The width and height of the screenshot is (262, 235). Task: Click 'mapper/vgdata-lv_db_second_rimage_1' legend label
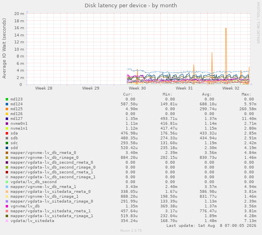[53, 177]
